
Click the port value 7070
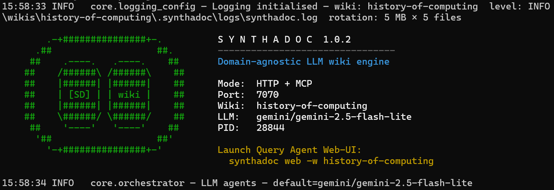[x=268, y=95]
